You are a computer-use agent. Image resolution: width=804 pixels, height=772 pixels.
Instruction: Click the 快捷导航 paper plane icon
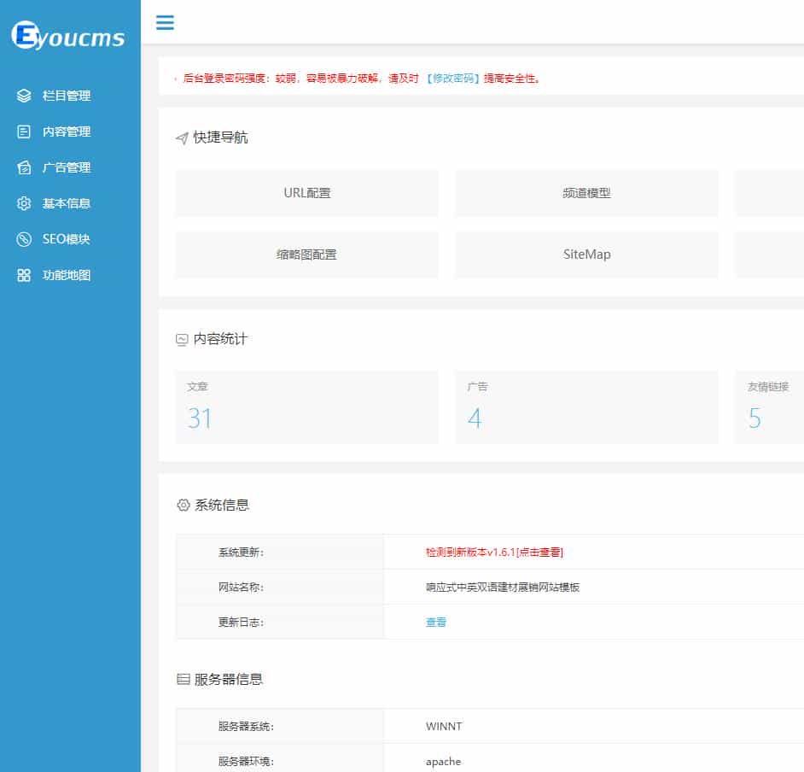[x=180, y=137]
